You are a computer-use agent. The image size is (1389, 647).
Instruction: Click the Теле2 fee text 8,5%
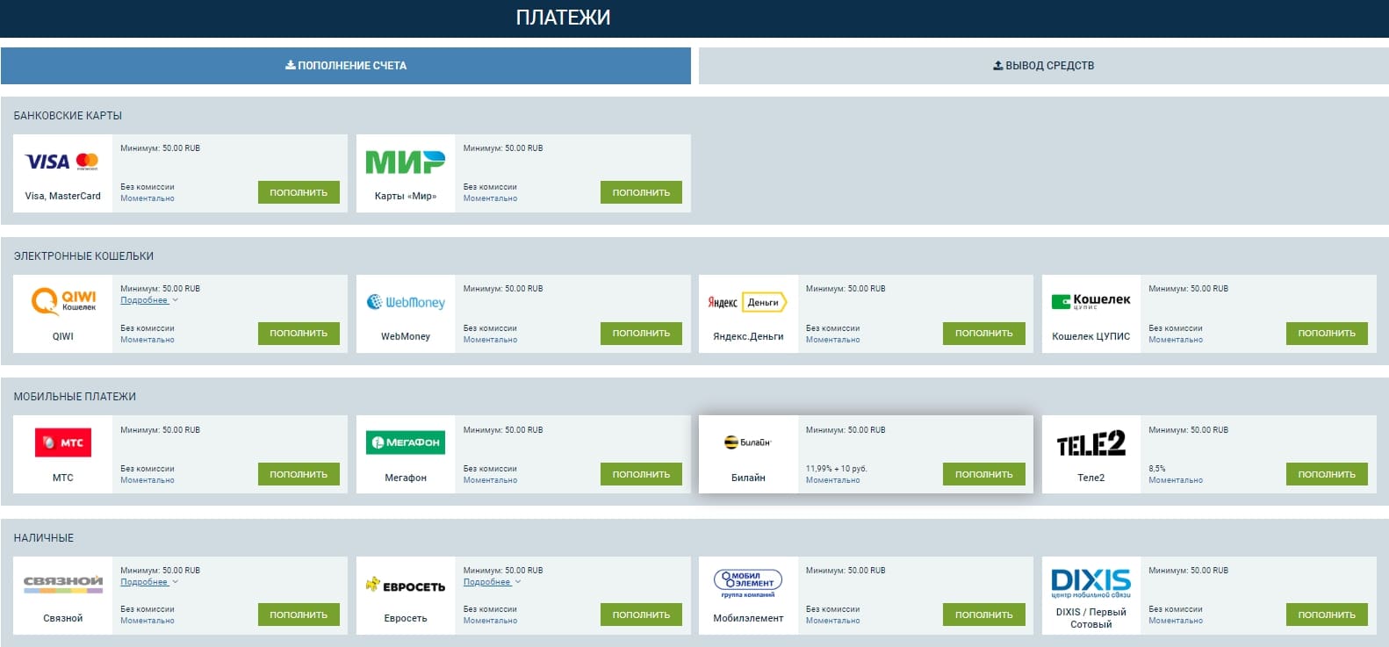1157,469
